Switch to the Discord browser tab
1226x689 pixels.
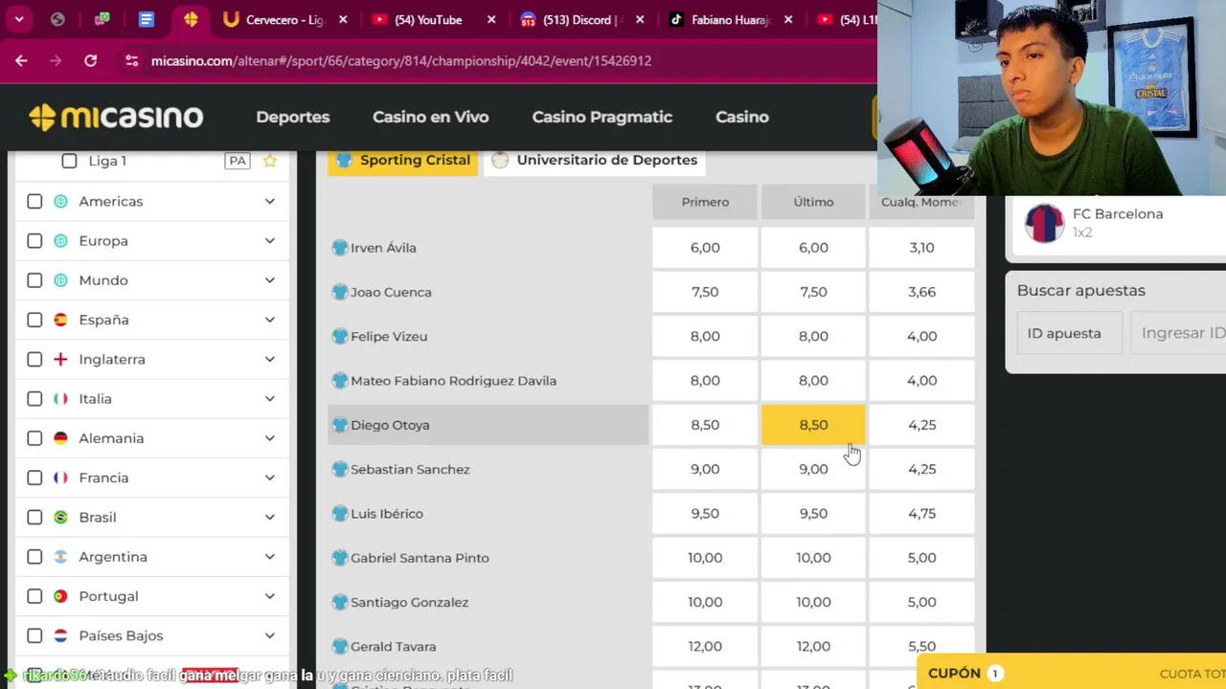(x=580, y=19)
